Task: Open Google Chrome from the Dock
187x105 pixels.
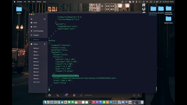Action: [x=55, y=102]
